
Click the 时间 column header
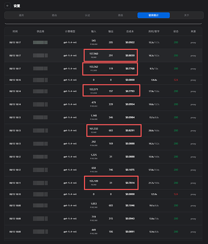tap(15, 31)
